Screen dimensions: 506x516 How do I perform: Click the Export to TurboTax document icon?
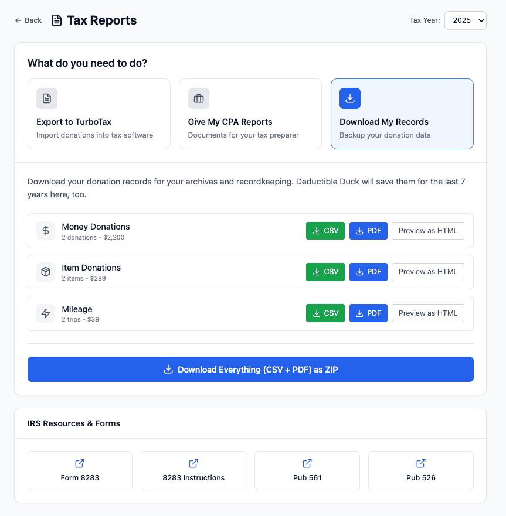[47, 98]
